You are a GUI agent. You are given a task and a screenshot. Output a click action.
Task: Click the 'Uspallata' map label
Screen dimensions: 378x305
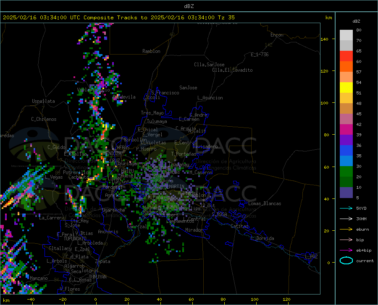point(43,101)
